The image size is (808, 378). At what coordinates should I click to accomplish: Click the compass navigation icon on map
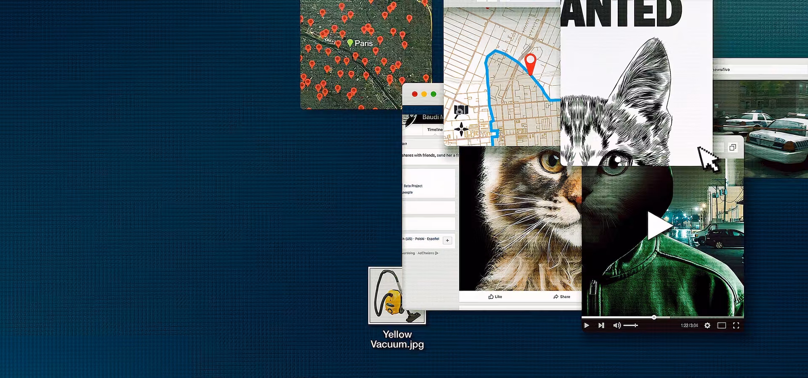tap(461, 129)
